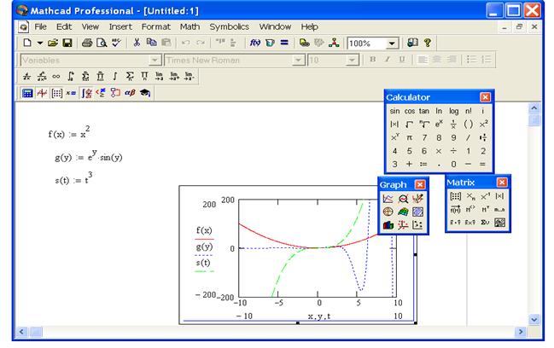554x348 pixels.
Task: Toggle Underline formatting button
Action: pos(402,60)
